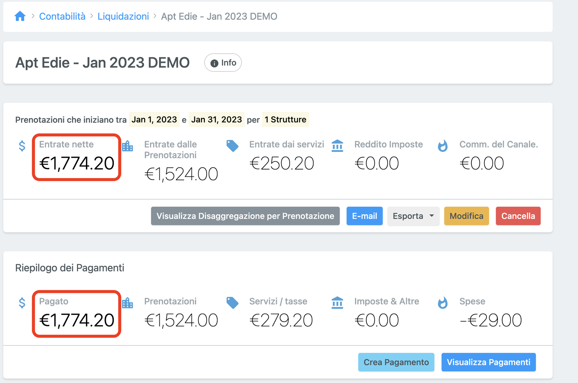Click the building icon beside Entrate dalle Prenotazioni
578x383 pixels.
pyautogui.click(x=128, y=146)
